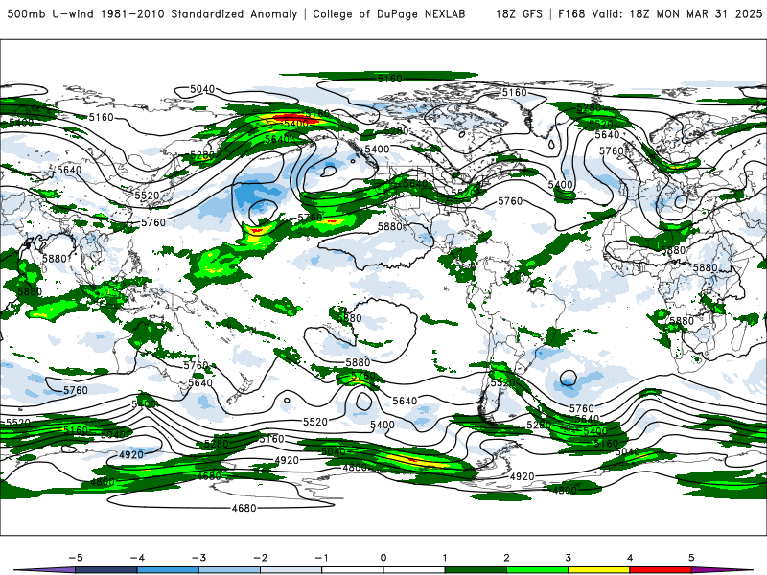Click the '-1' colorbar label
Image resolution: width=767 pixels, height=575 pixels.
tap(321, 558)
